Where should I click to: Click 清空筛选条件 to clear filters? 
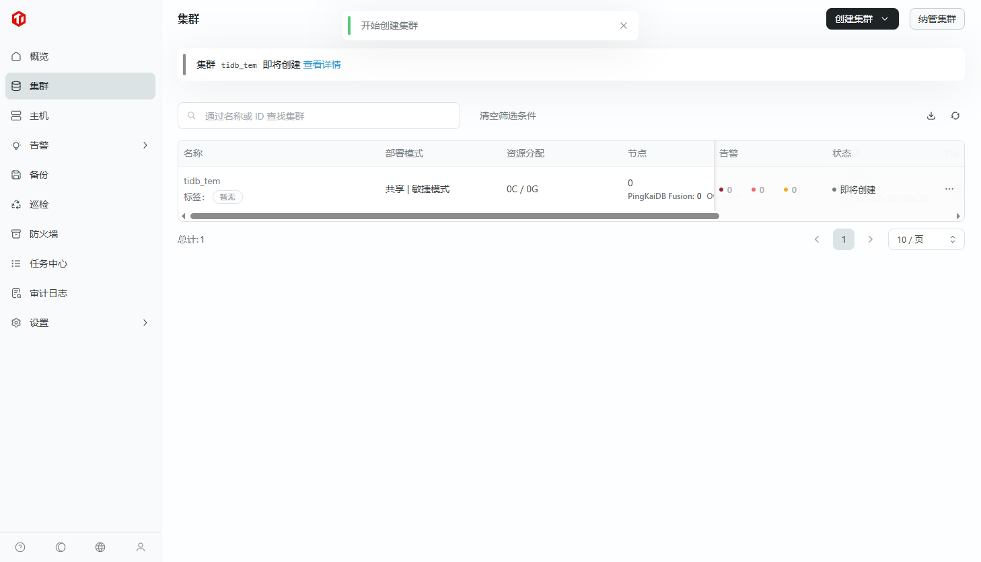507,116
